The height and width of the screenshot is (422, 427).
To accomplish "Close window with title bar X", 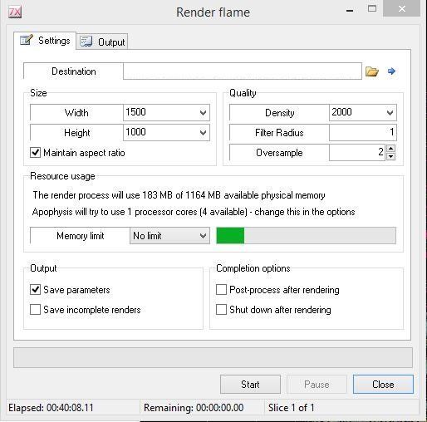I will 402,9.
